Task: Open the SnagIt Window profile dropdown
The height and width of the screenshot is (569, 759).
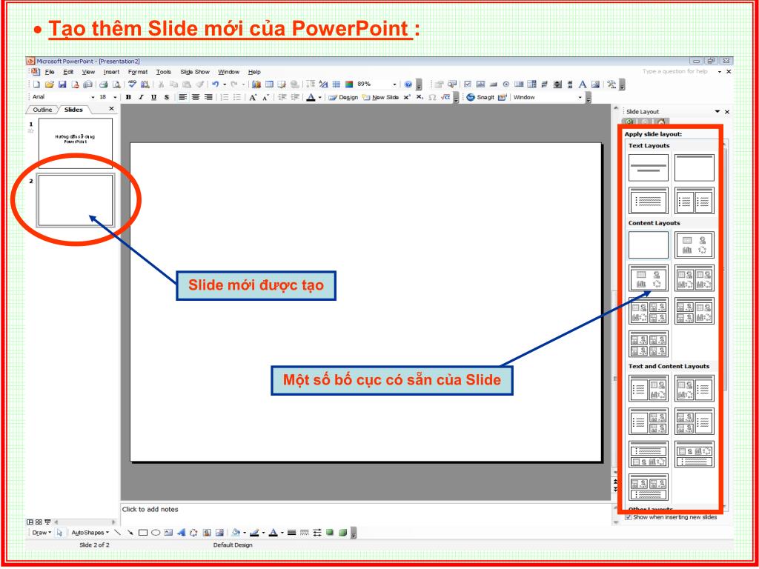Action: pos(580,97)
